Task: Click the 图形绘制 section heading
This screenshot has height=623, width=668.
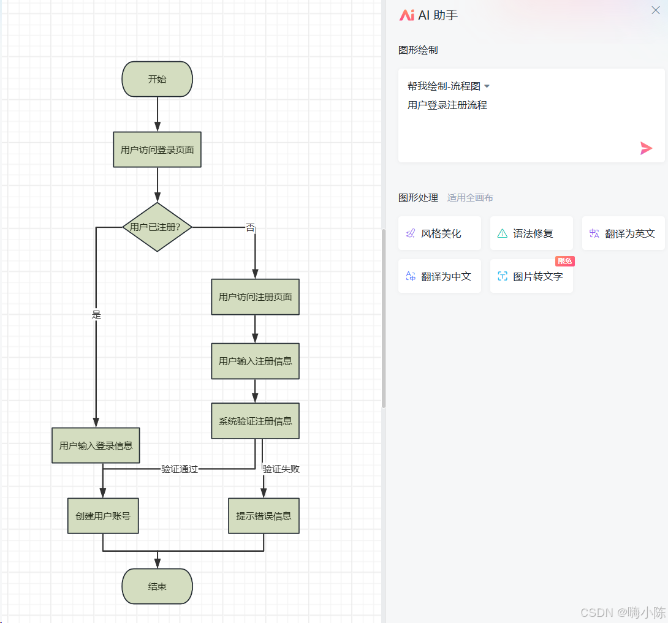Action: (418, 50)
